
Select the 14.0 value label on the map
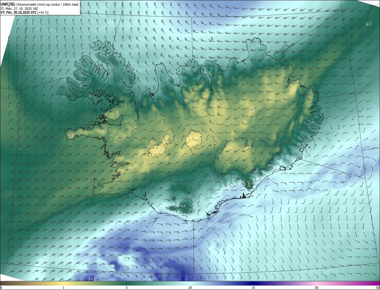[92, 279]
